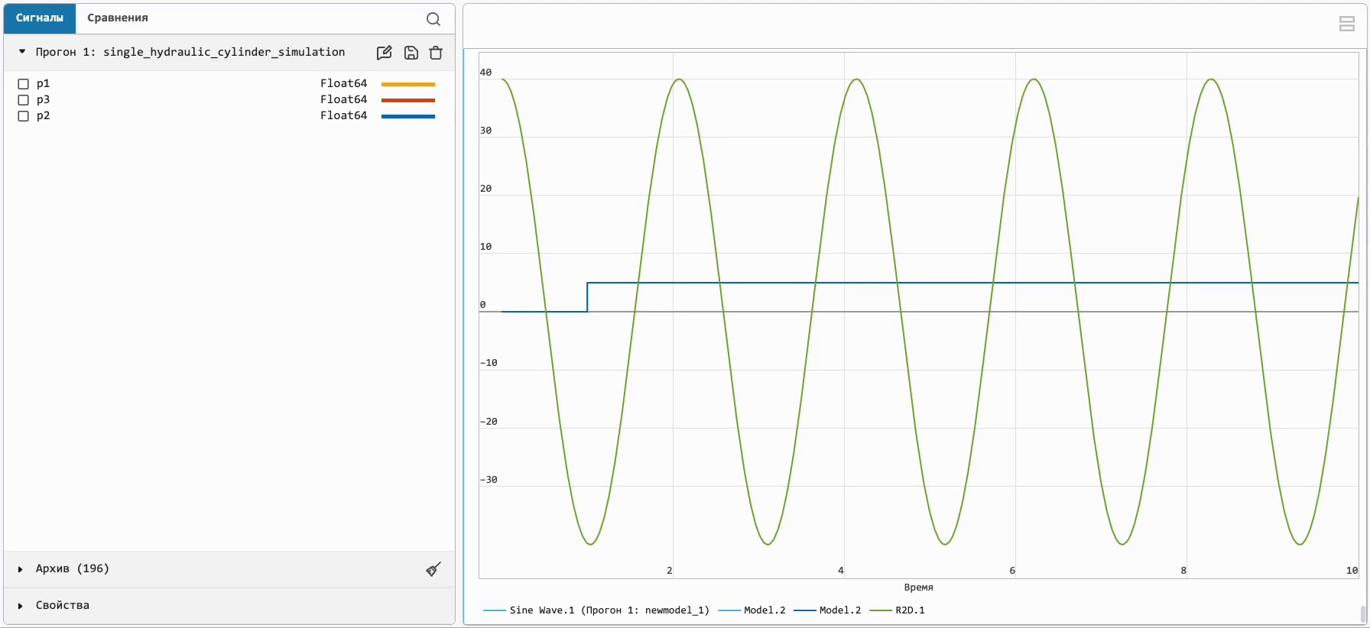Click the red p3 color swatch
Viewport: 1370px width, 628px height.
pyautogui.click(x=408, y=100)
